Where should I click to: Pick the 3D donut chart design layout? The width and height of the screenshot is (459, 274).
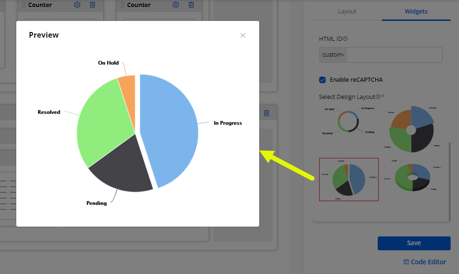click(x=412, y=177)
